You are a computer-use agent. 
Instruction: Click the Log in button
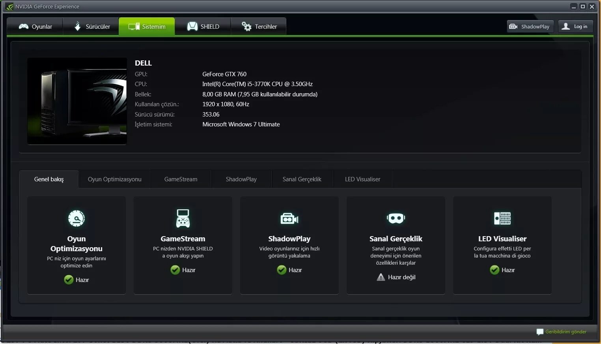[x=576, y=26]
